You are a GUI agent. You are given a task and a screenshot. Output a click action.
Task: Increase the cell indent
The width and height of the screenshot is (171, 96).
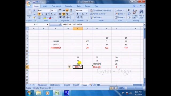(x=64, y=17)
